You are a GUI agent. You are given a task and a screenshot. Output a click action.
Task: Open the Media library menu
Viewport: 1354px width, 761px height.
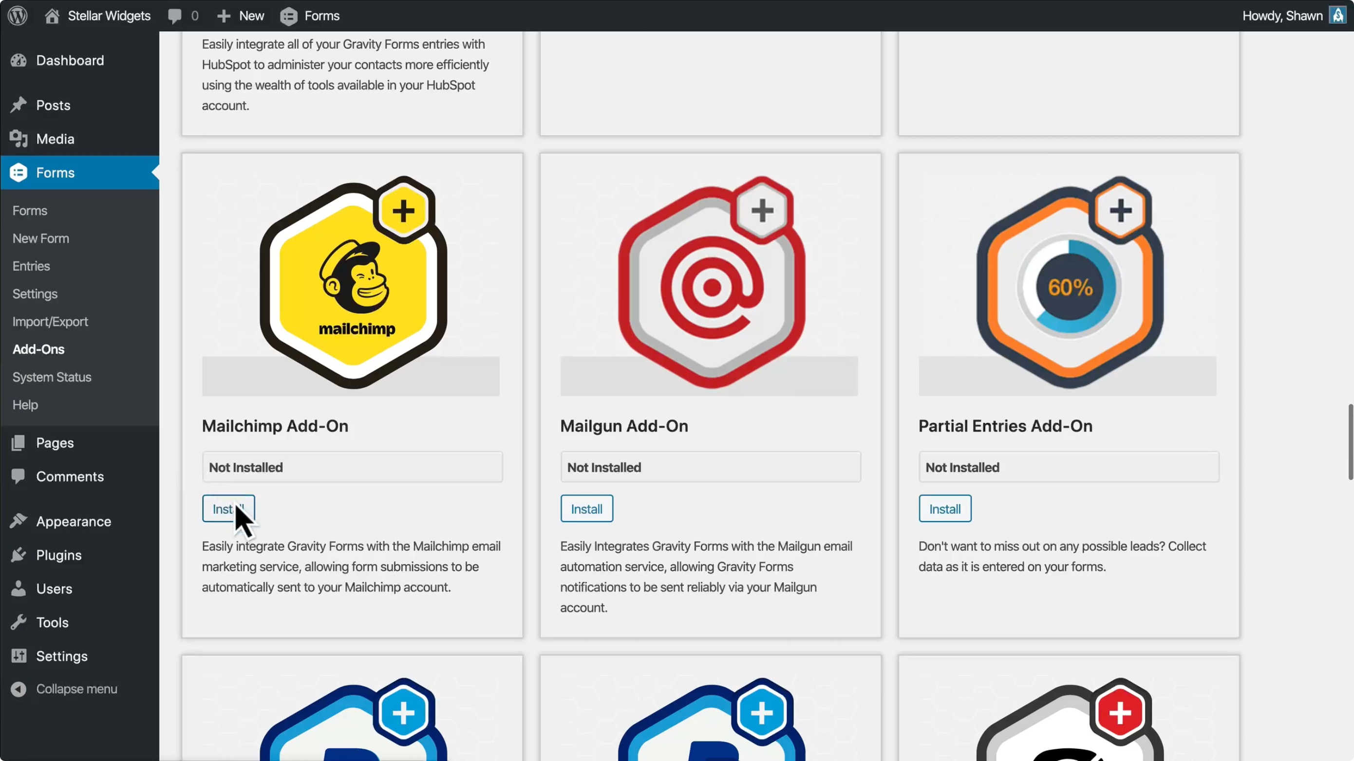[x=55, y=139]
